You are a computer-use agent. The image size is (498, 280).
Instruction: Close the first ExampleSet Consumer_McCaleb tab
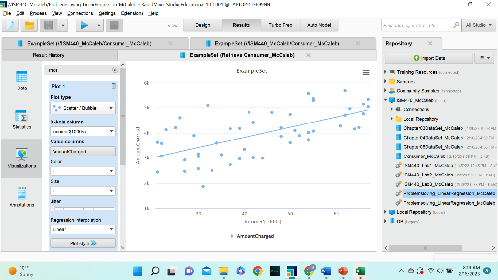pos(170,43)
